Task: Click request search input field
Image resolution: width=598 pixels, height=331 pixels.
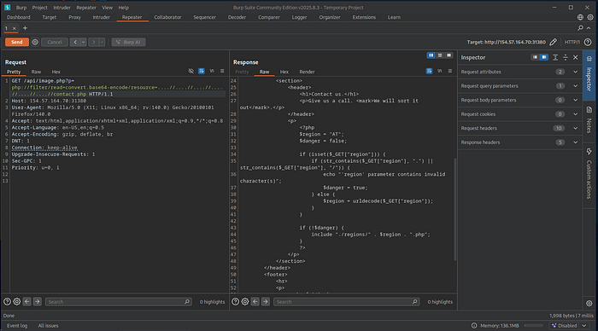Action: (x=118, y=302)
